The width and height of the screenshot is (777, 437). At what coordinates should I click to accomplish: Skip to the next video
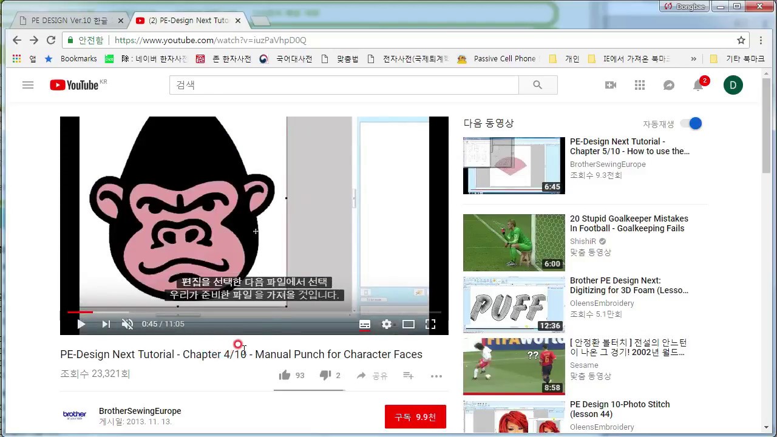106,324
